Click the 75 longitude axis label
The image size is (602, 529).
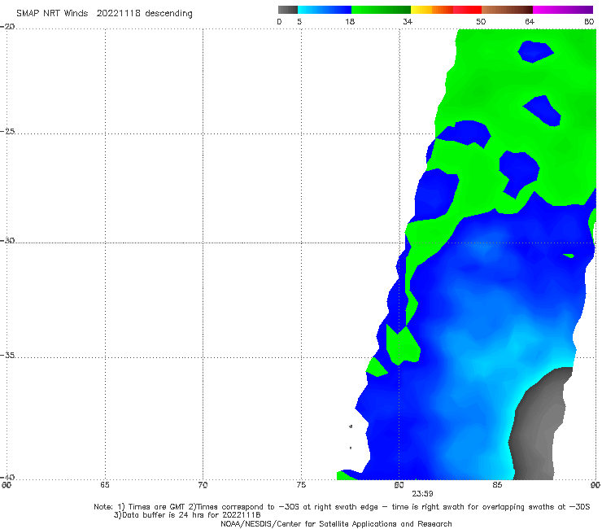tap(301, 485)
